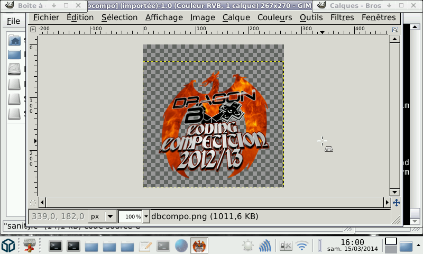Click the image navigation cross-arrows icon
The image size is (423, 254).
(x=396, y=203)
